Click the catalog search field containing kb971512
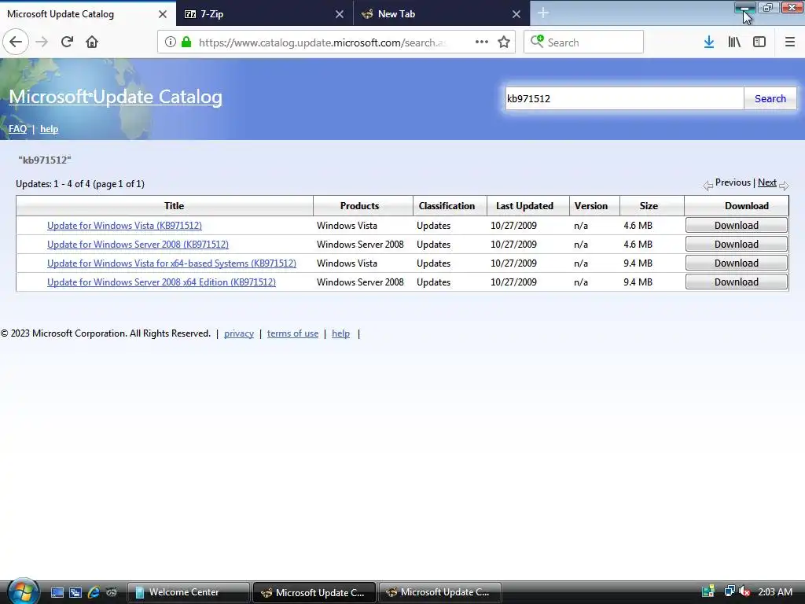Screen dimensions: 805x604 coord(624,98)
